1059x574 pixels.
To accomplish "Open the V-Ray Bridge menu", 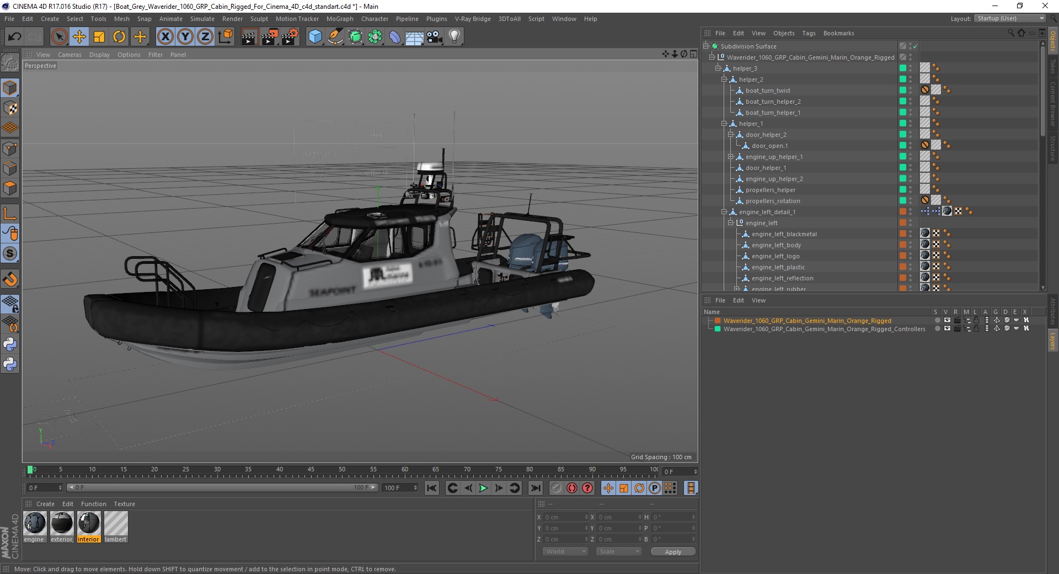I will 473,19.
